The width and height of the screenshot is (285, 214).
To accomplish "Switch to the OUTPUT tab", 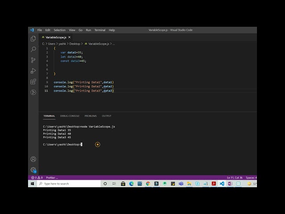I will pyautogui.click(x=106, y=116).
